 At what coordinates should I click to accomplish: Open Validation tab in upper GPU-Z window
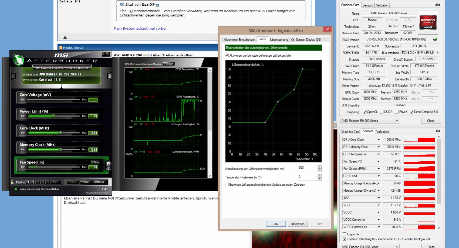coord(382,5)
